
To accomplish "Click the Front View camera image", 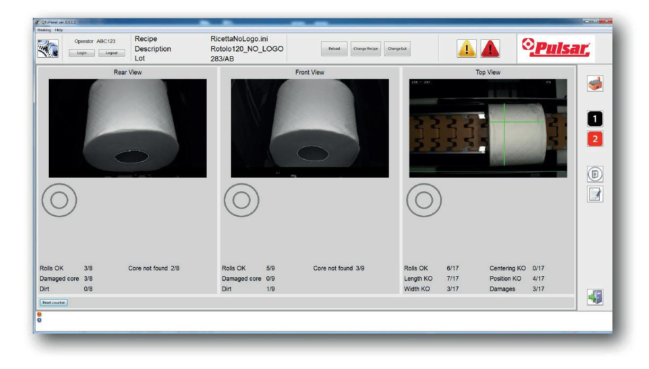I will click(x=310, y=128).
